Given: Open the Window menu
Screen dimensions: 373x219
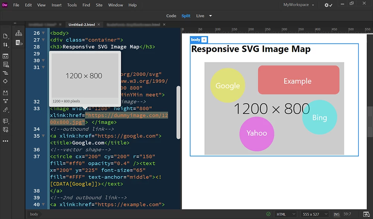Looking at the screenshot, I should [x=116, y=5].
